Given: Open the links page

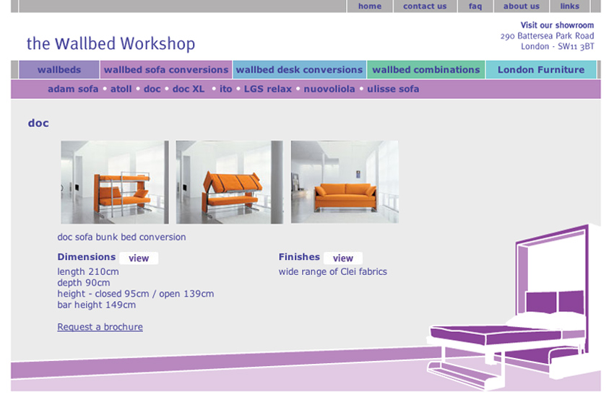Looking at the screenshot, I should 569,6.
